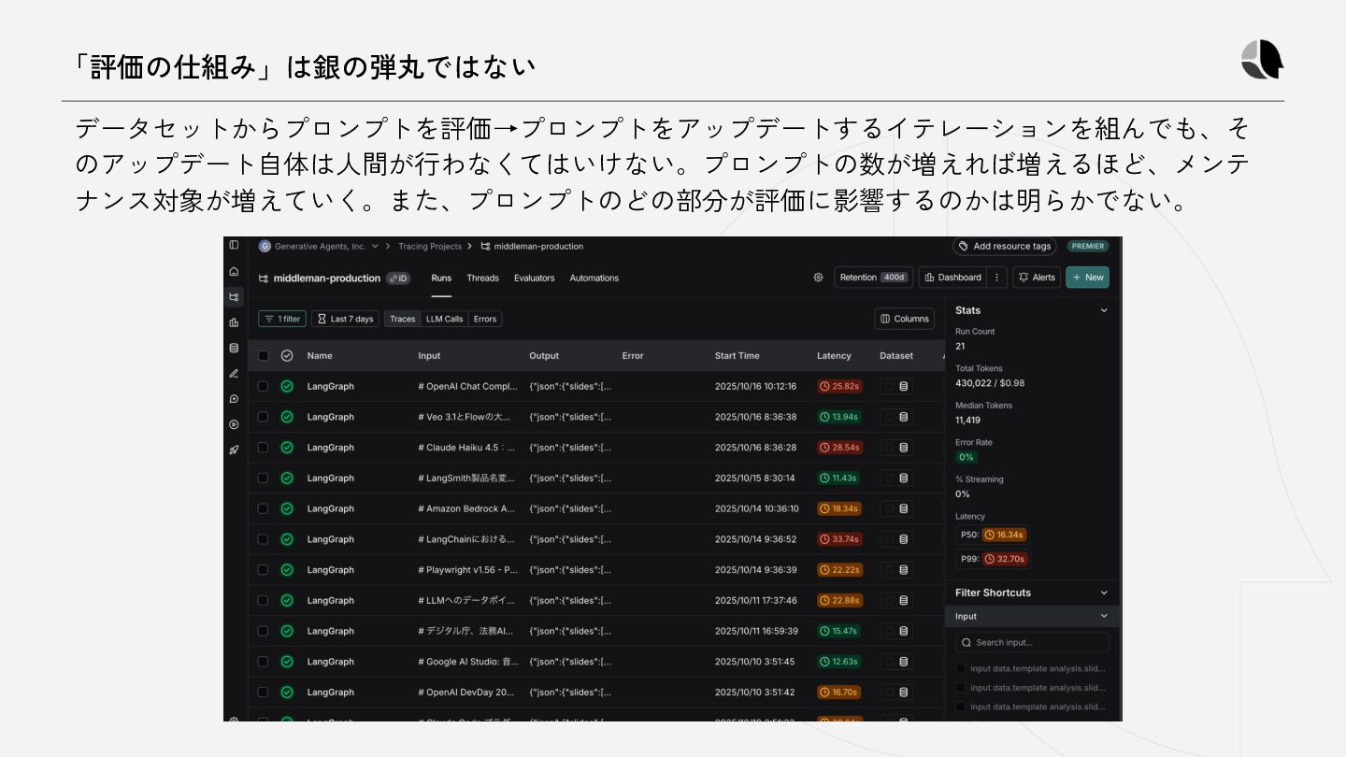
Task: Click the dataset icon in the 18.34s row
Action: point(904,508)
